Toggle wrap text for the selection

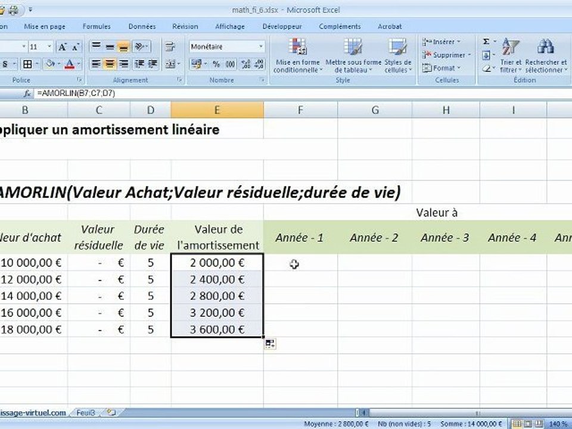170,46
